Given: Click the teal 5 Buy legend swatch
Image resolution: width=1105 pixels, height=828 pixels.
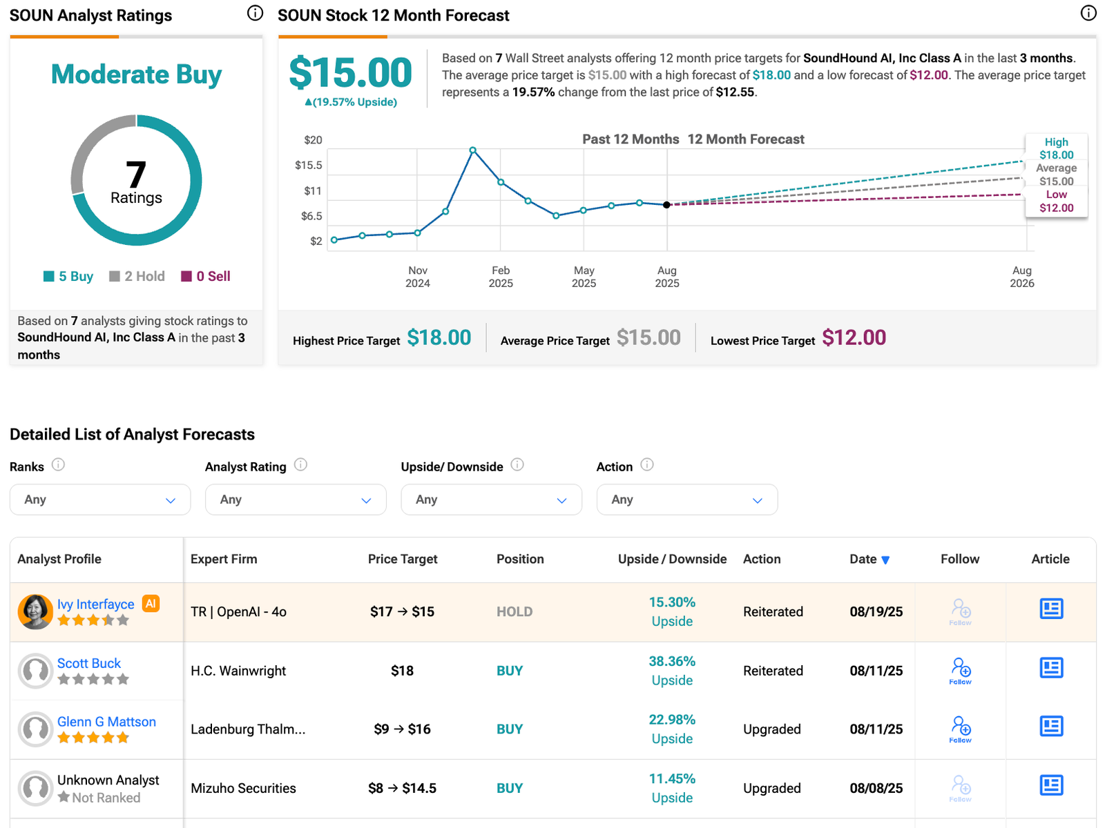Looking at the screenshot, I should 49,276.
